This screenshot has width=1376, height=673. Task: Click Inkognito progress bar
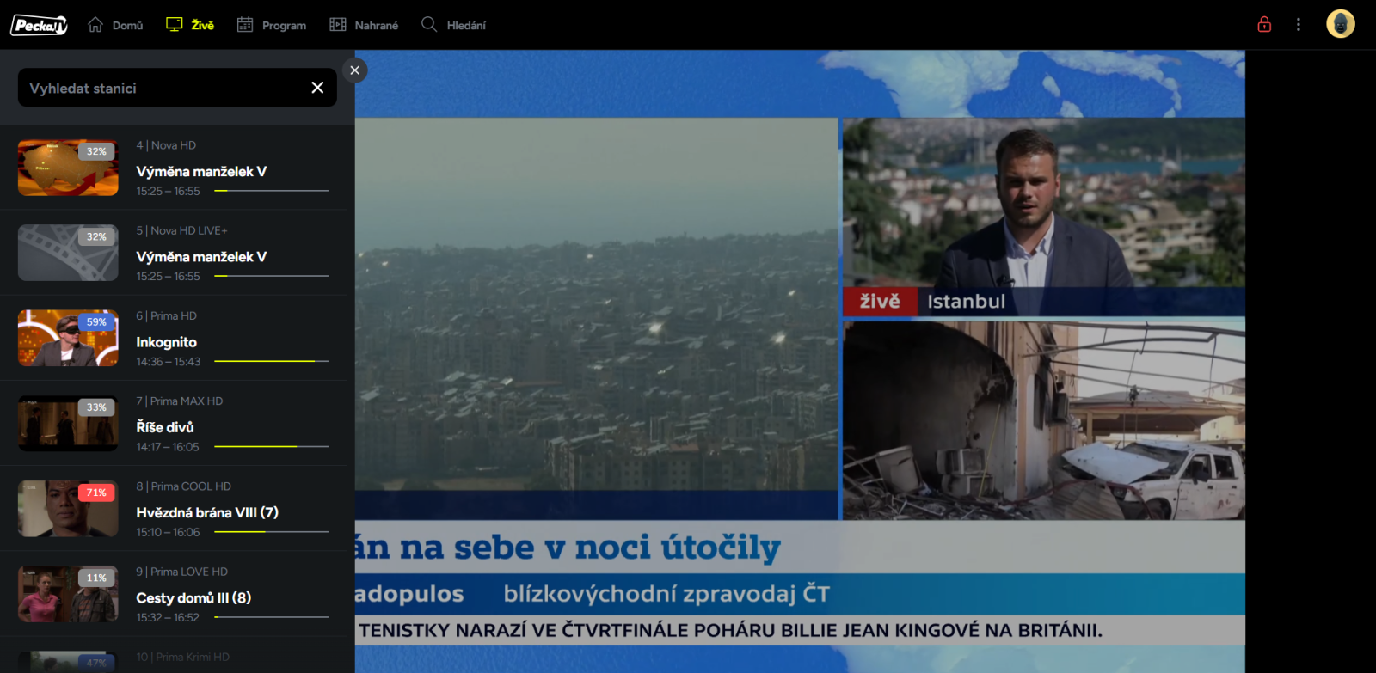click(x=272, y=361)
